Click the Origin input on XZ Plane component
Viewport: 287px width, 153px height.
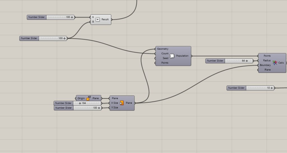pos(81,98)
